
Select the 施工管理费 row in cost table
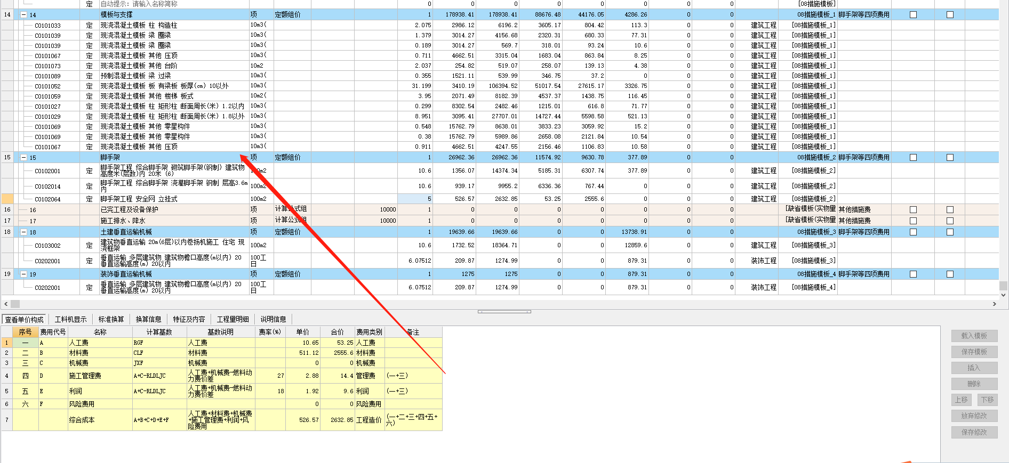(222, 376)
